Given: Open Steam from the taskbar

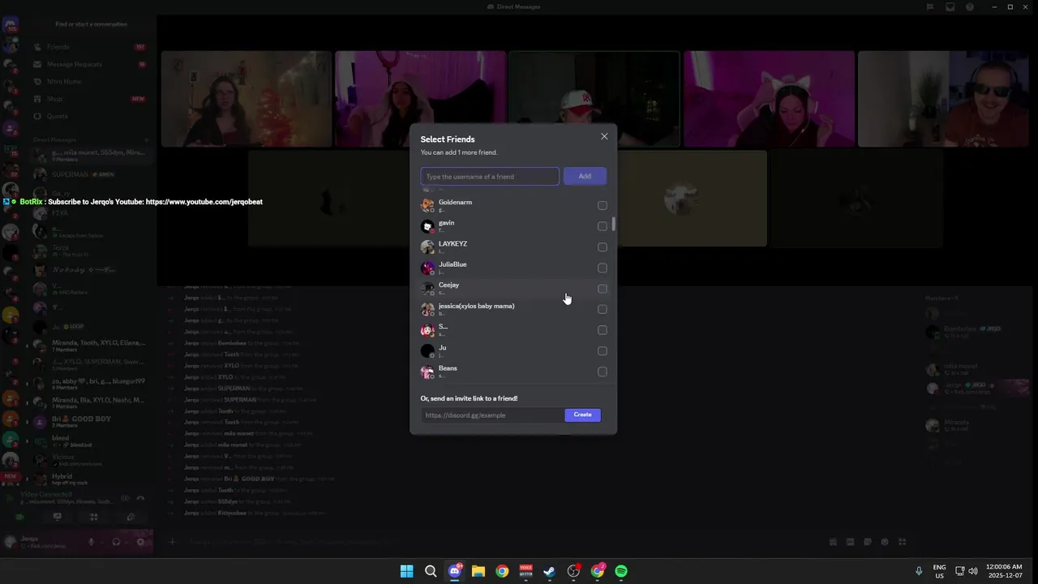Looking at the screenshot, I should click(x=550, y=571).
